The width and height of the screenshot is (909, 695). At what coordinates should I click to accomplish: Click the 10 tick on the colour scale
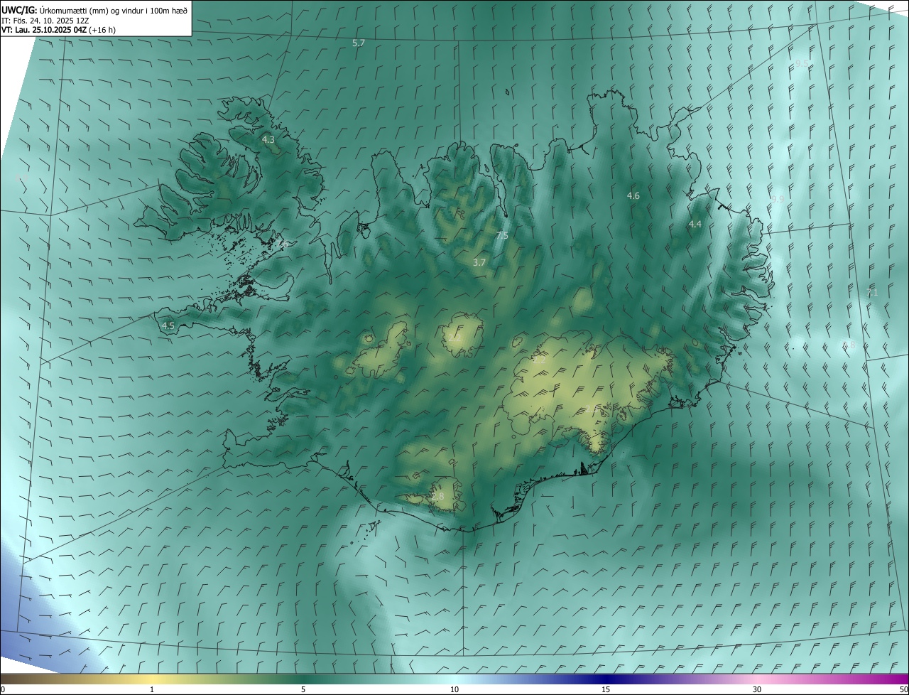point(454,689)
